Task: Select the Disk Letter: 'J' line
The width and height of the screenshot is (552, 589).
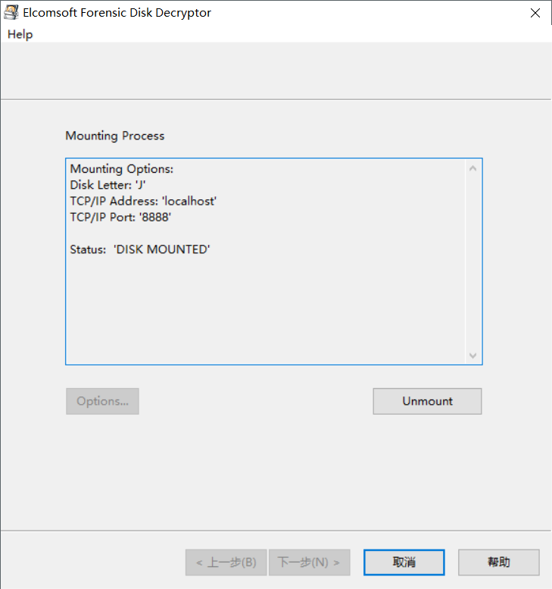Action: [108, 185]
